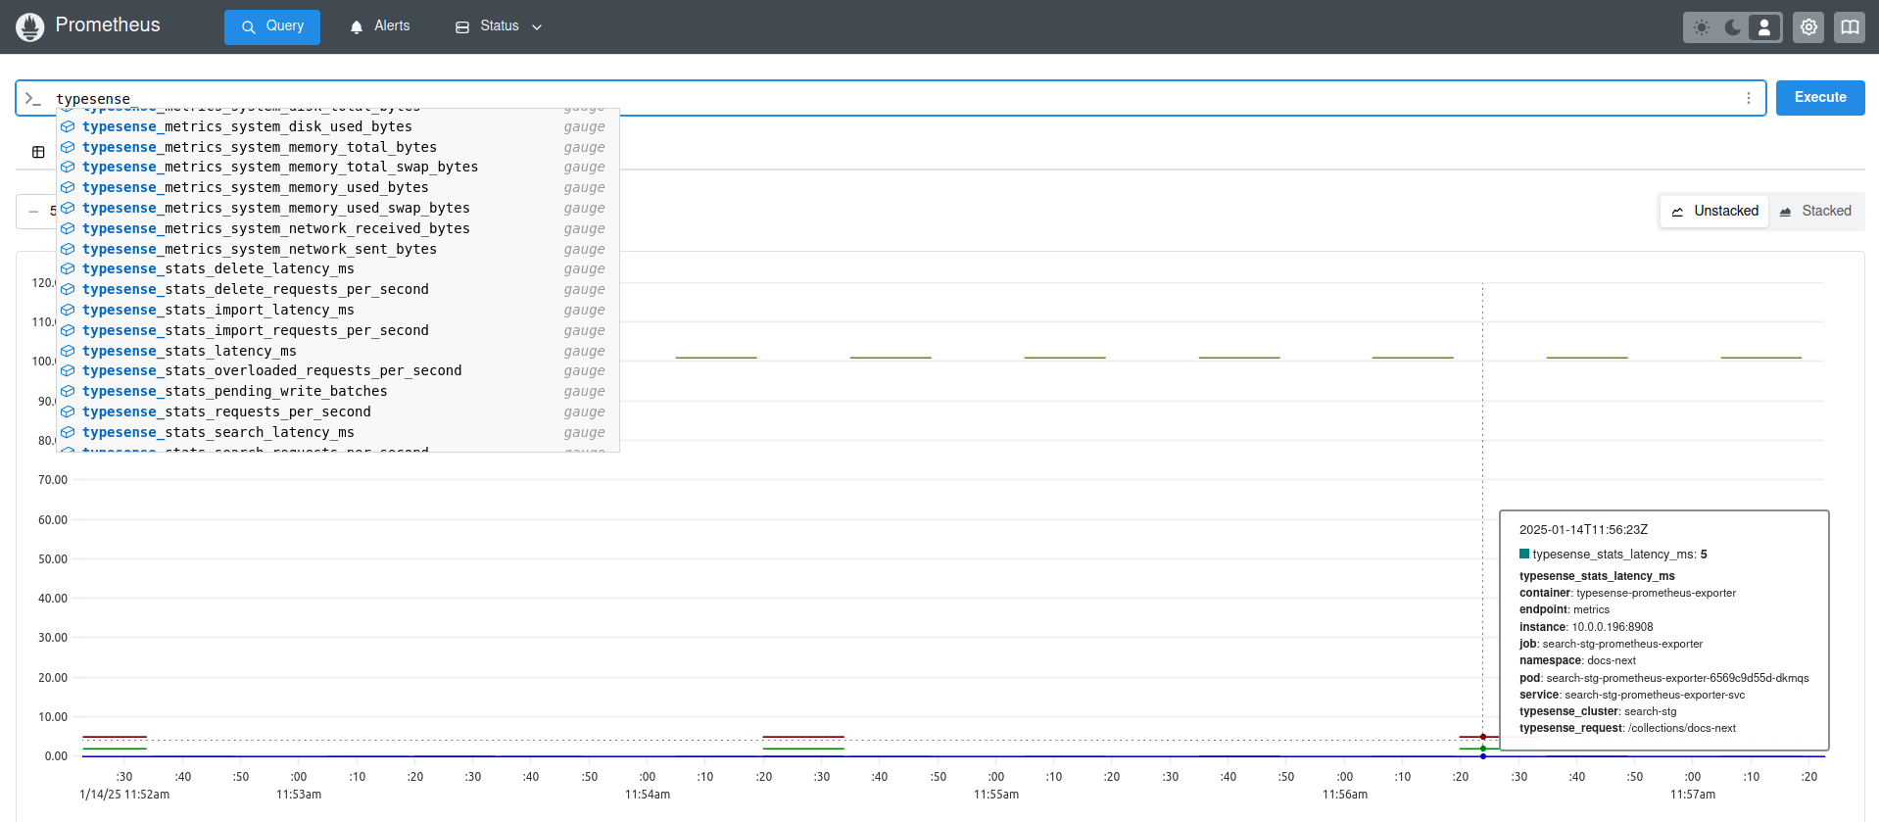Click the blue data point at 11:56:23
This screenshot has height=822, width=1879.
pyautogui.click(x=1483, y=756)
